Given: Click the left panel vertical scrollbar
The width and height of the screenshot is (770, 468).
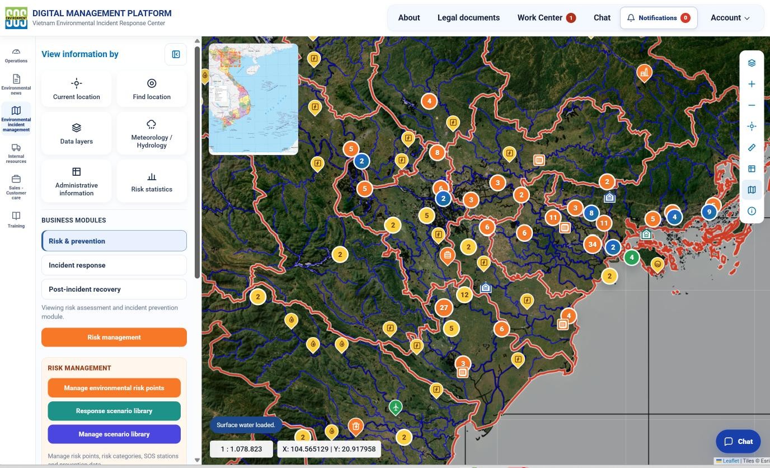Looking at the screenshot, I should [197, 162].
